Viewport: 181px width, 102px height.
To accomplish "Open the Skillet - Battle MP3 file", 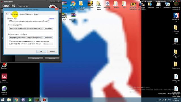I will click(x=176, y=90).
